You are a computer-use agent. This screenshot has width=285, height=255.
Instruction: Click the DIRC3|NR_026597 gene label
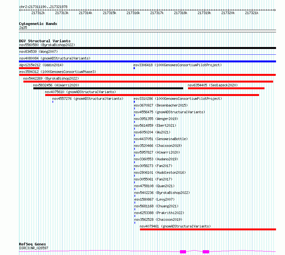34,248
